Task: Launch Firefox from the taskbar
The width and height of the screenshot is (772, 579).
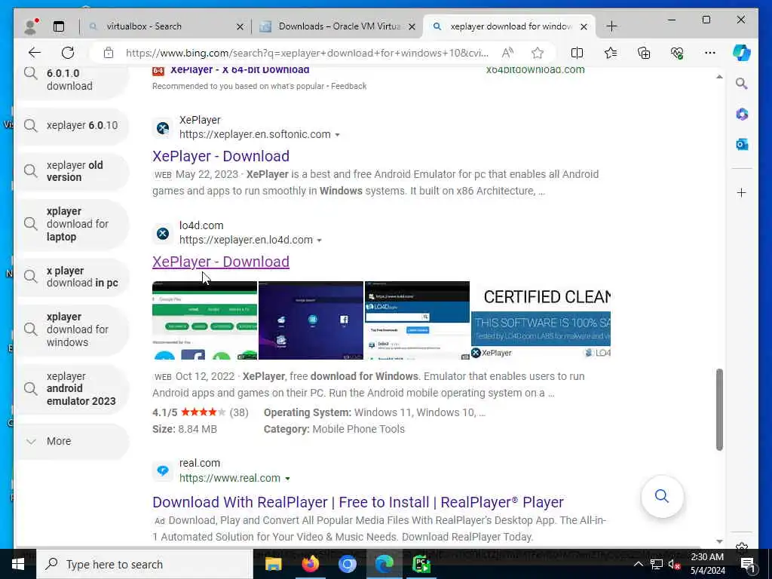Action: pos(310,564)
